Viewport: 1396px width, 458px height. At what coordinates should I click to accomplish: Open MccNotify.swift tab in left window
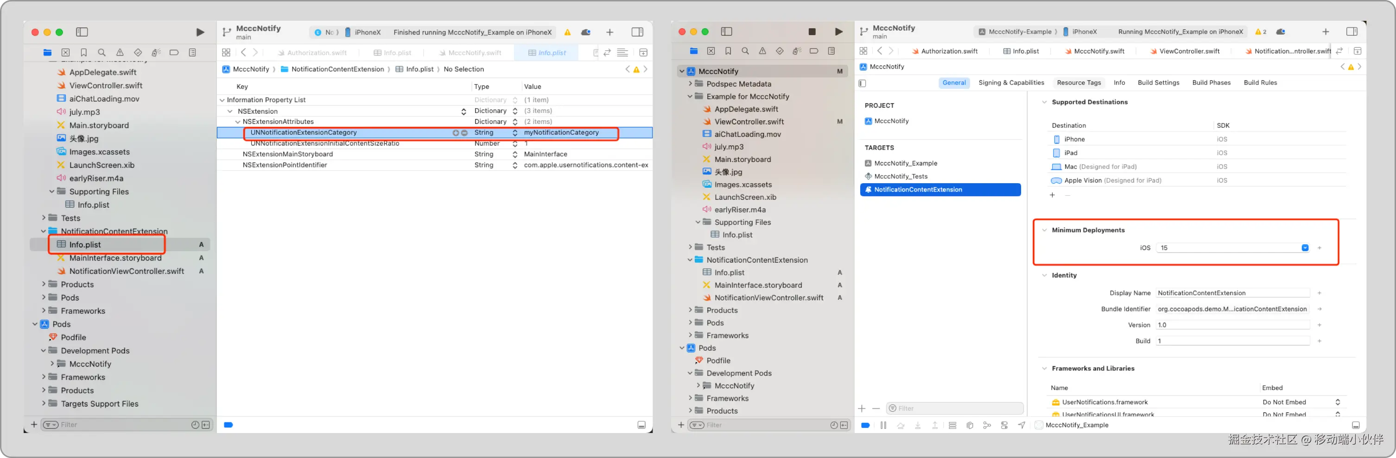[x=470, y=53]
